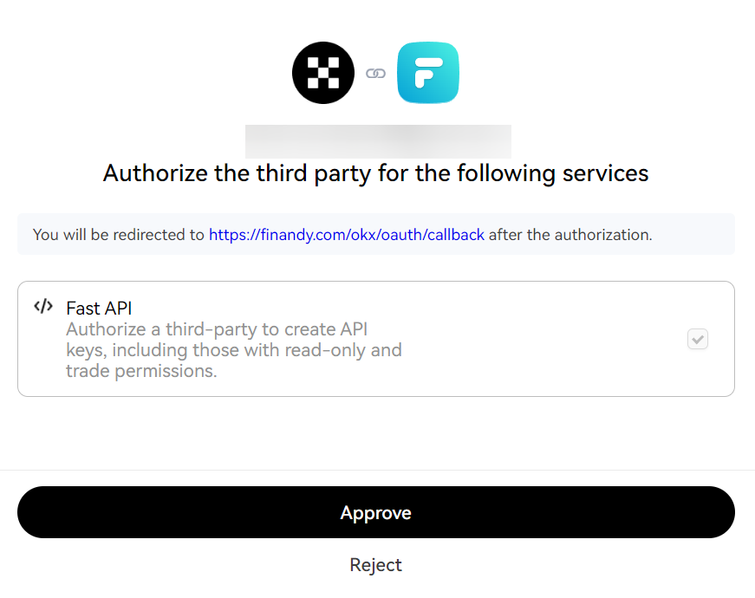
Task: Click the "Authorize the third party" heading
Action: 375,173
